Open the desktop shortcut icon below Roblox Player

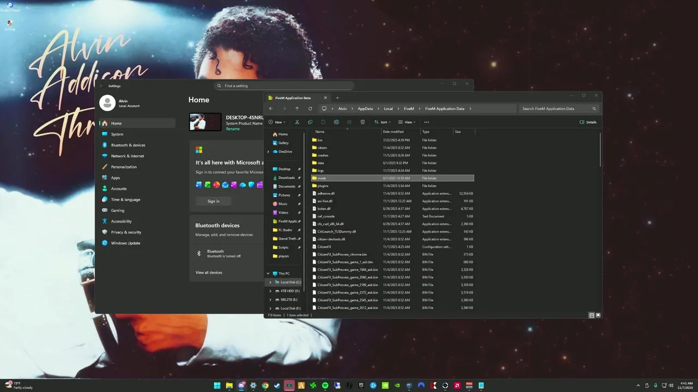[9, 24]
